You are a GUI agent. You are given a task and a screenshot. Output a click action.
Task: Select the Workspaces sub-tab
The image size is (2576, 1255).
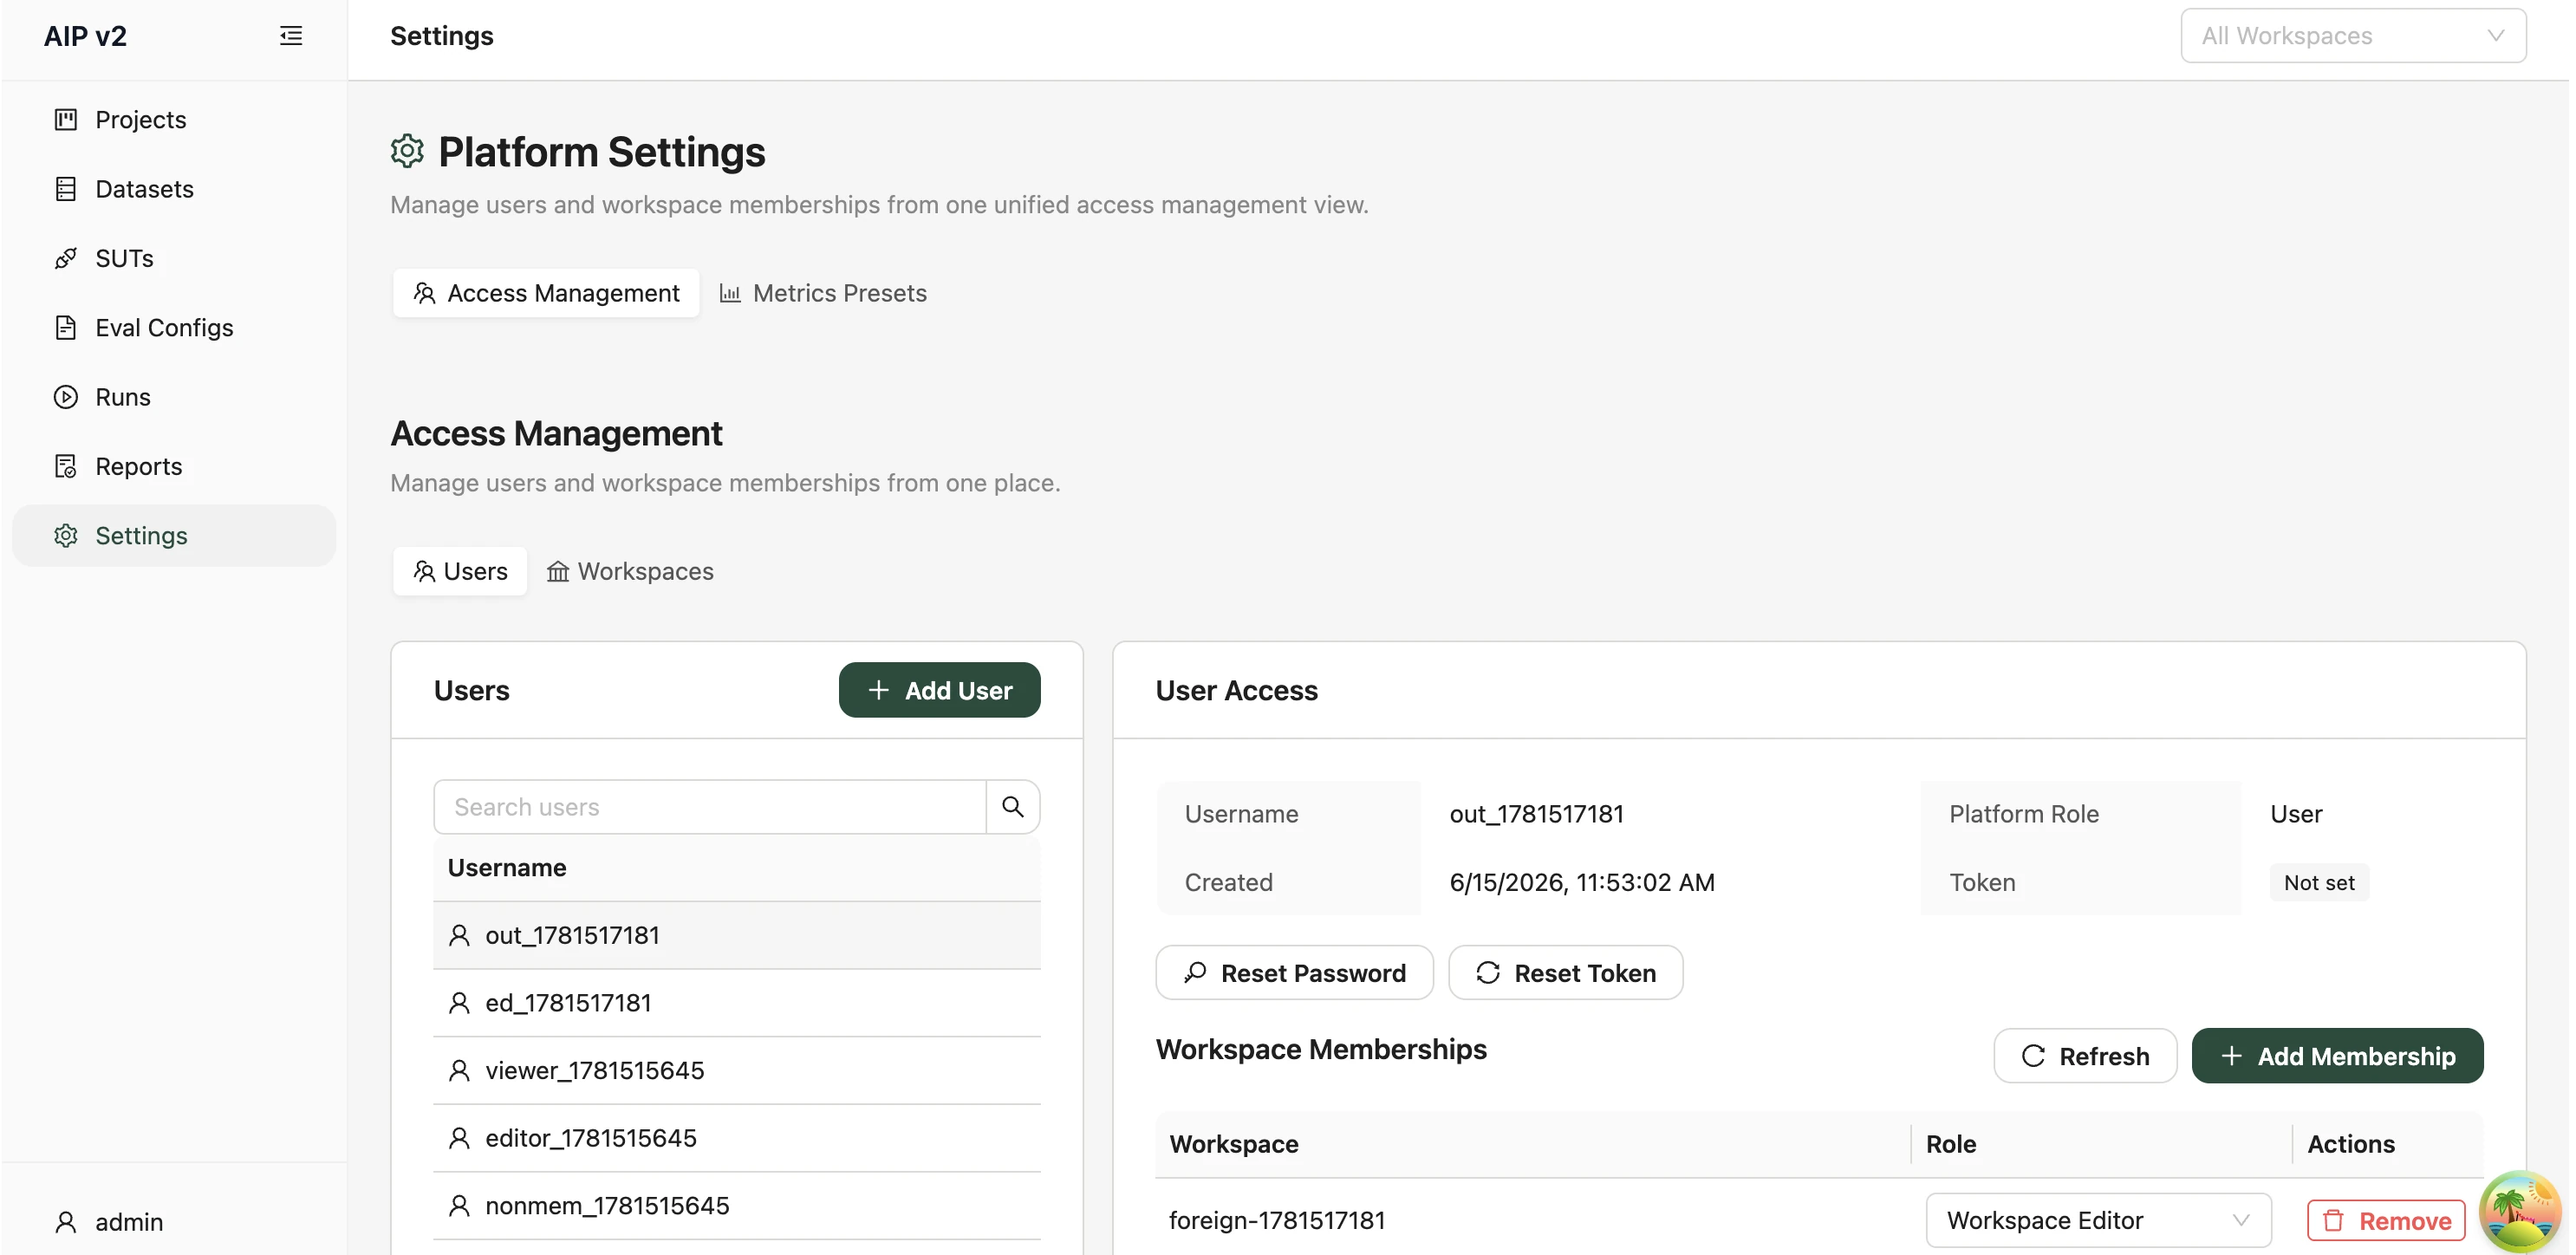click(630, 571)
